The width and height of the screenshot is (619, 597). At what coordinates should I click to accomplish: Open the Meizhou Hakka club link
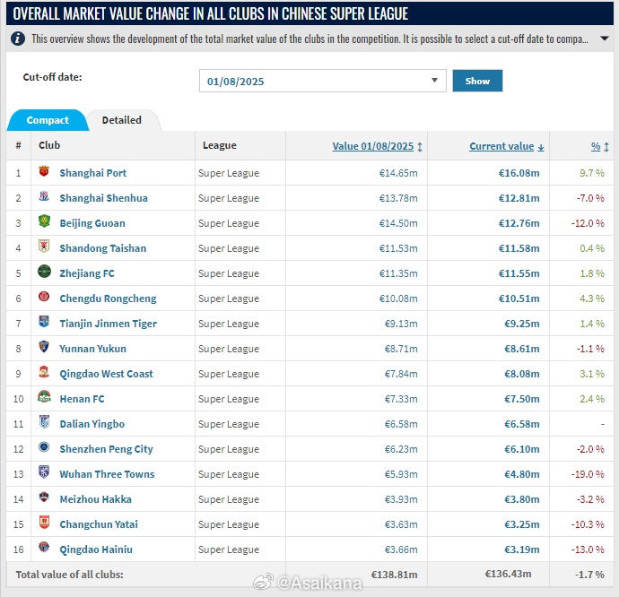[x=95, y=499]
